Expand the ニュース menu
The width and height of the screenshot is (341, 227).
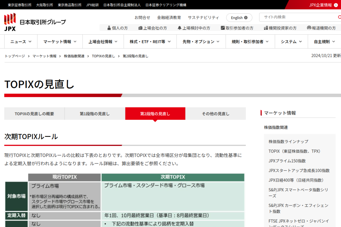21,42
